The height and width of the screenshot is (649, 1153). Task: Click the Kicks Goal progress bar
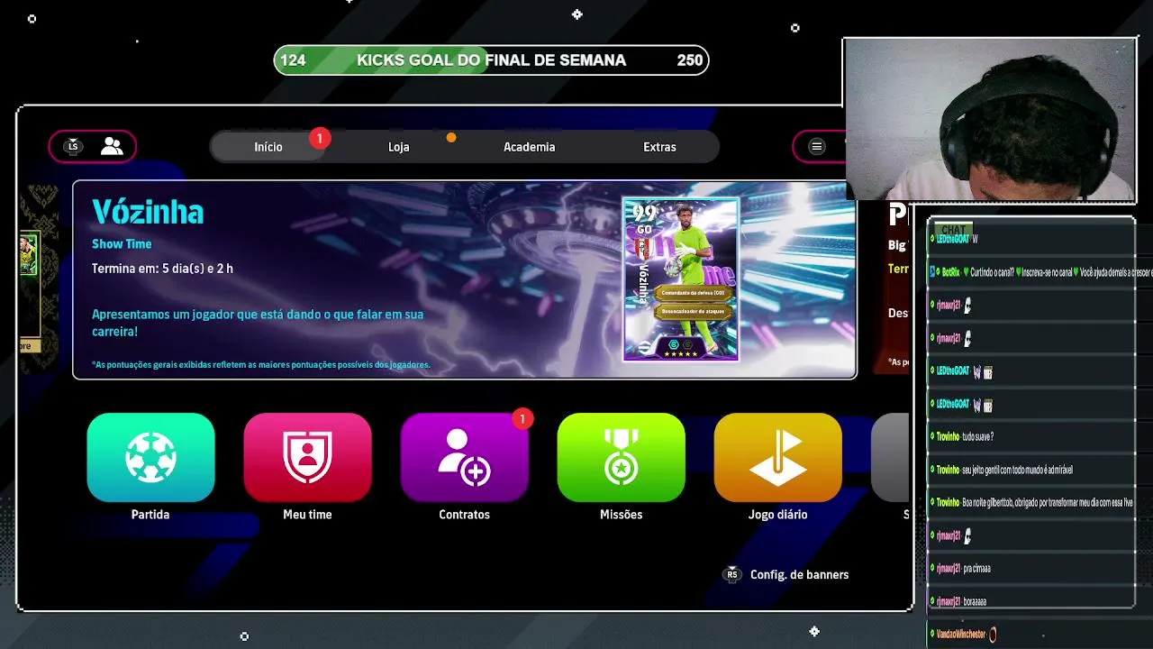pos(491,60)
